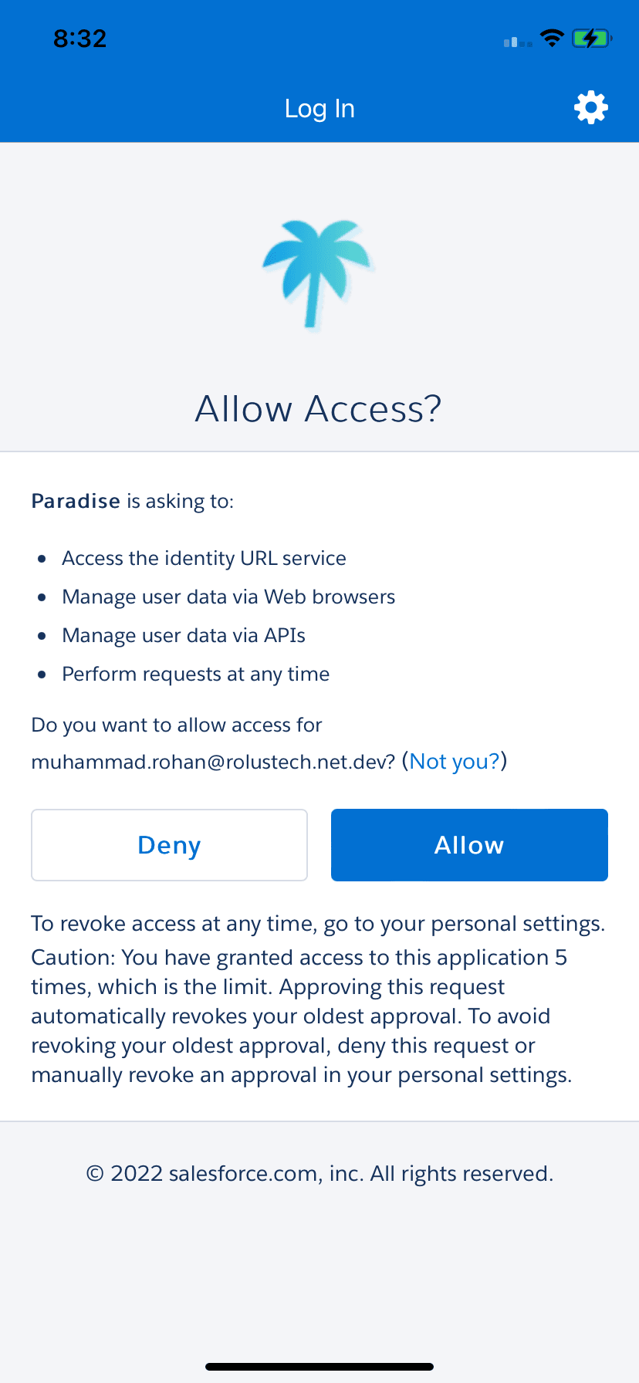Select "Access the identity URL service" item
The width and height of the screenshot is (639, 1383).
tap(204, 558)
